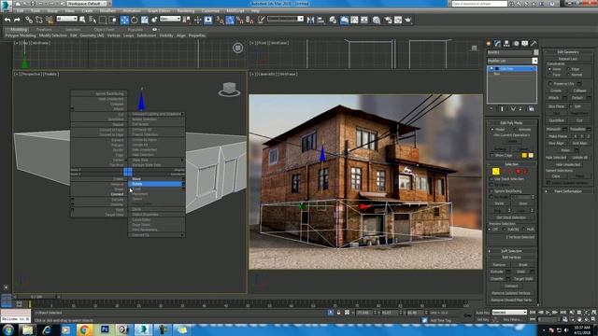The height and width of the screenshot is (336, 598).
Task: Click the Undo arrow in main toolbar
Action: pyautogui.click(x=7, y=20)
